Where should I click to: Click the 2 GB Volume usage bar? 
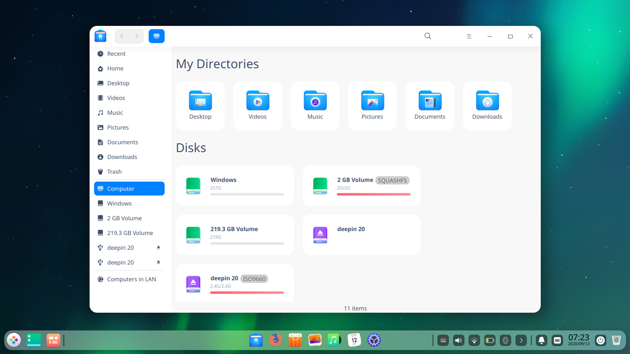tap(374, 194)
